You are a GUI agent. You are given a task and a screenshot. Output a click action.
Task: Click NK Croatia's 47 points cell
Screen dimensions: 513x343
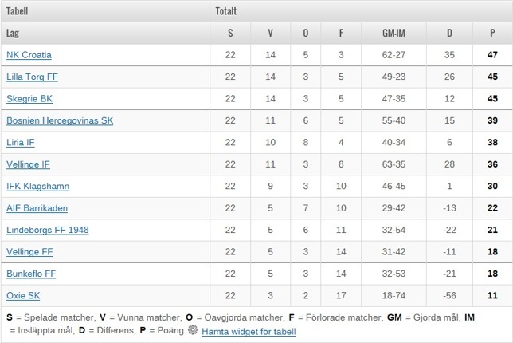pos(492,55)
